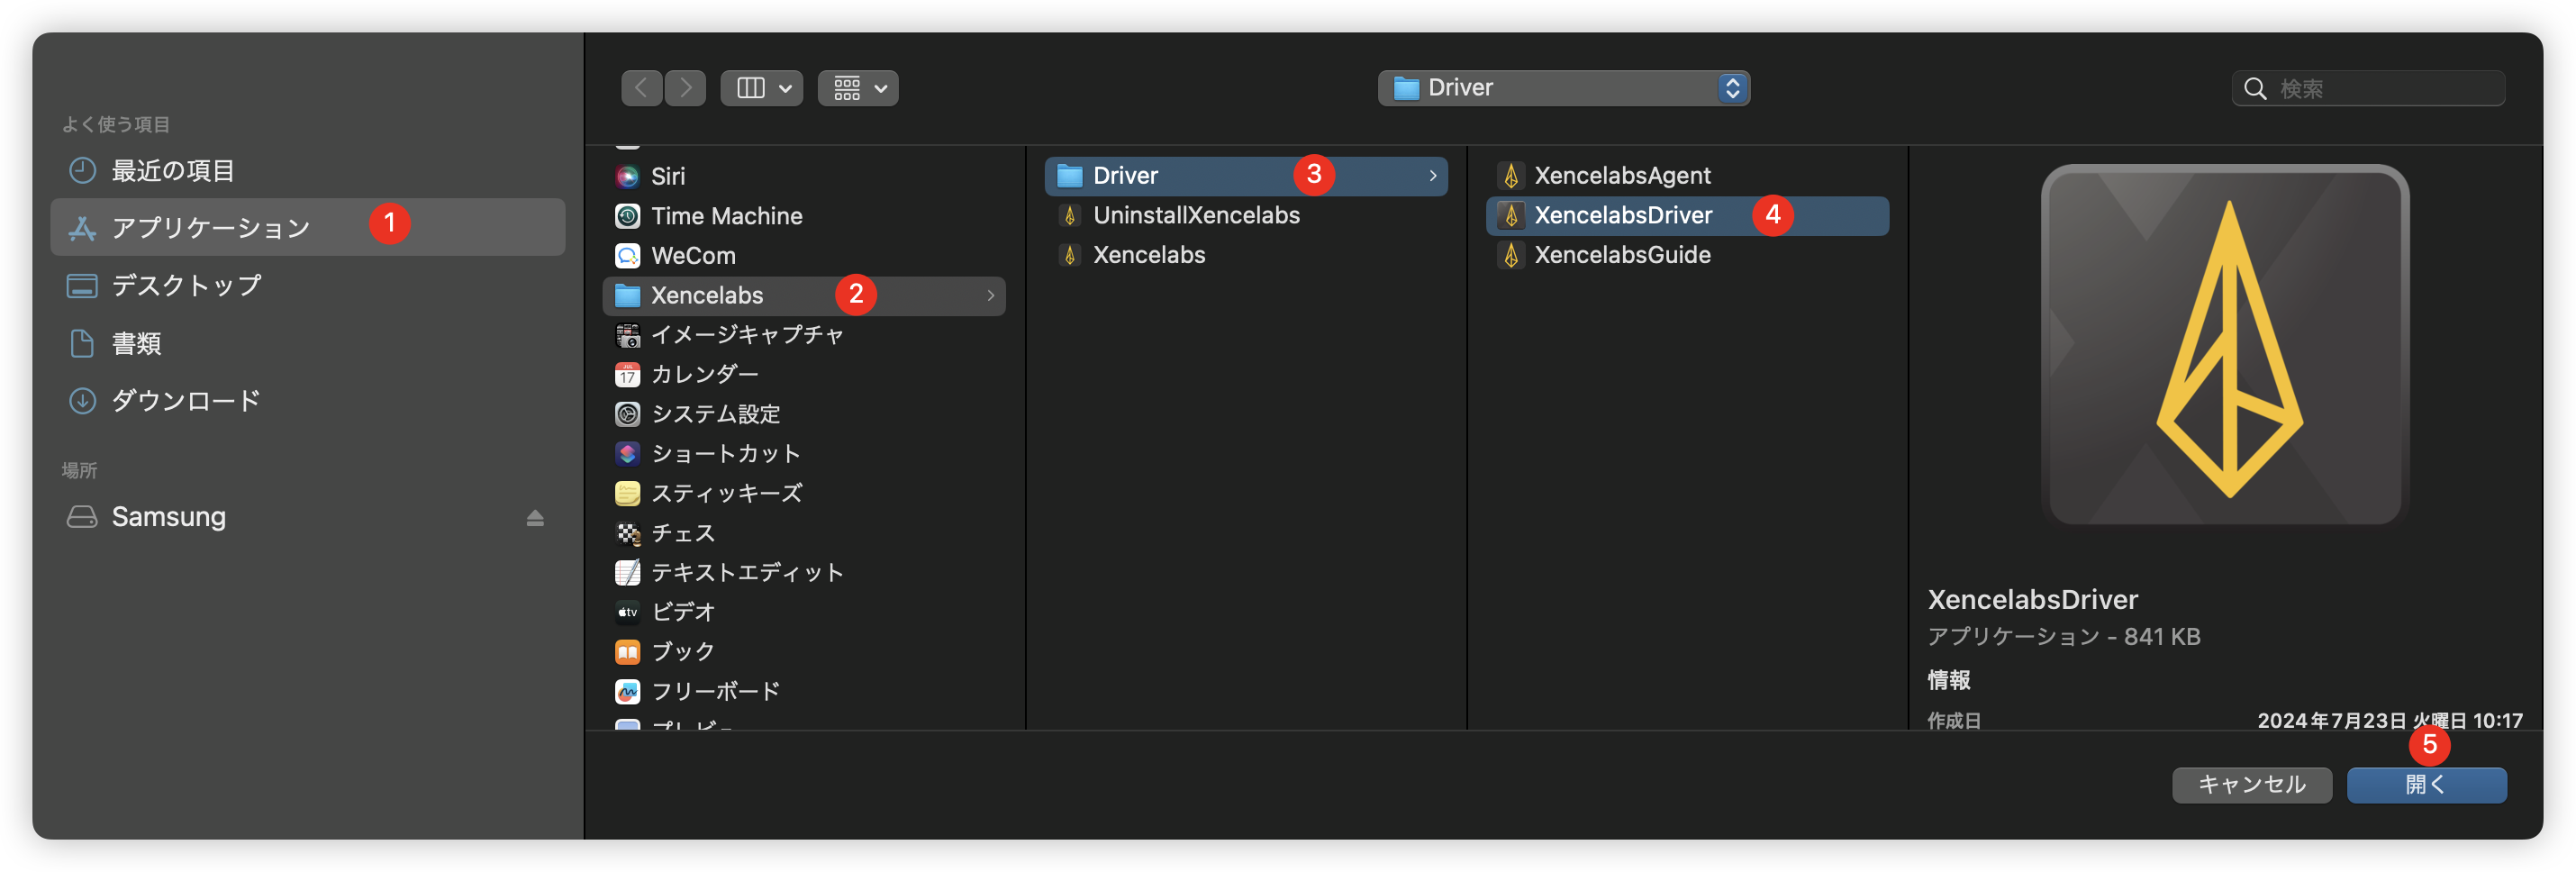Click the forward navigation arrow
The image size is (2576, 872).
pyautogui.click(x=685, y=88)
